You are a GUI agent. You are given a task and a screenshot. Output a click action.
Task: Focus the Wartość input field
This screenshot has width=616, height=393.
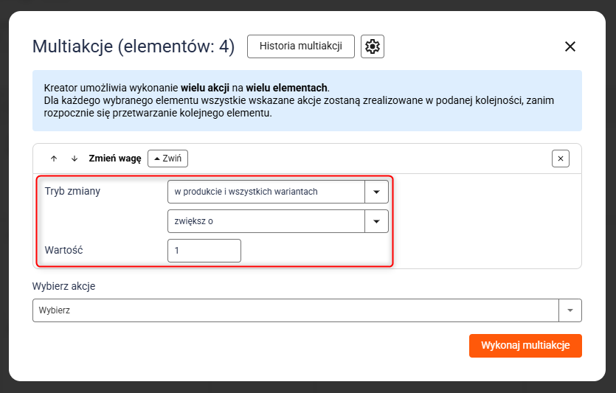[204, 251]
